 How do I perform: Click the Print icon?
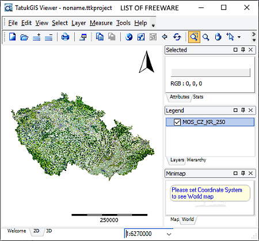(65, 37)
